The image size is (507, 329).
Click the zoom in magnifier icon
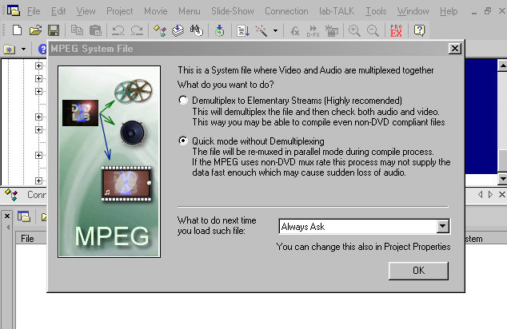[x=354, y=31]
